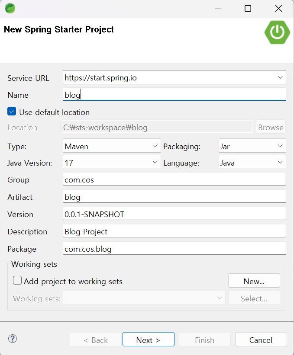Click the Artifact field containing blog
Viewport: 294px width, 355px height.
(174, 196)
